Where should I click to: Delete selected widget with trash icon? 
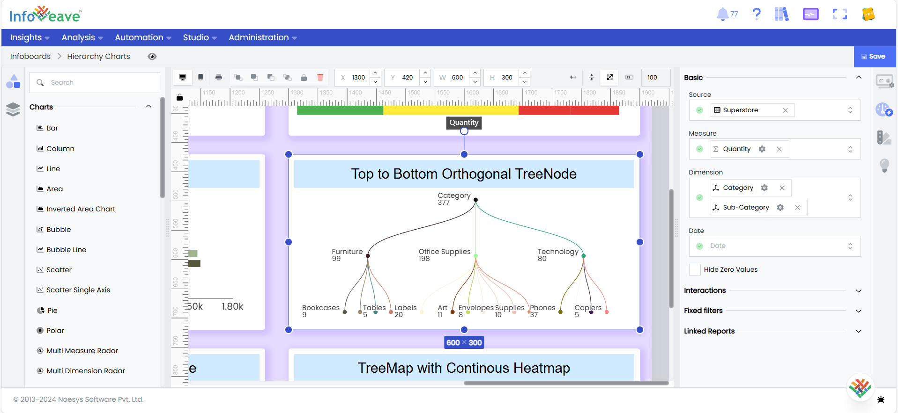[320, 77]
